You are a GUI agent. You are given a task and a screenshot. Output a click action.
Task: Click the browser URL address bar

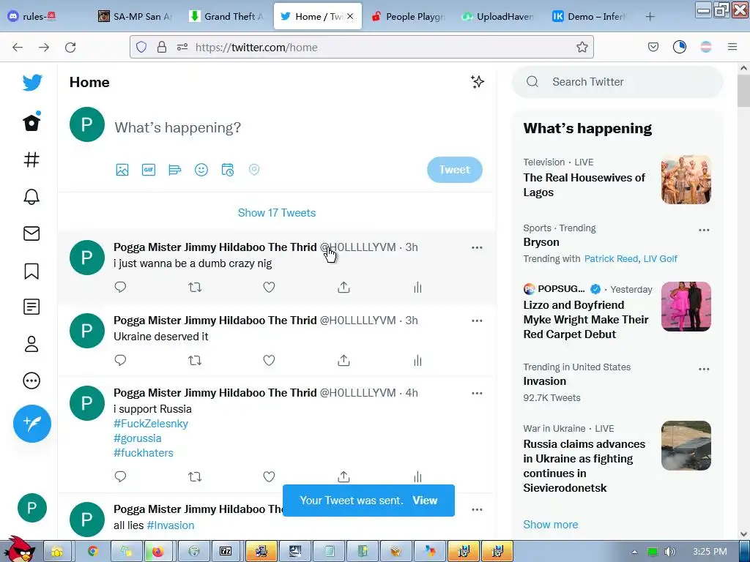click(362, 47)
